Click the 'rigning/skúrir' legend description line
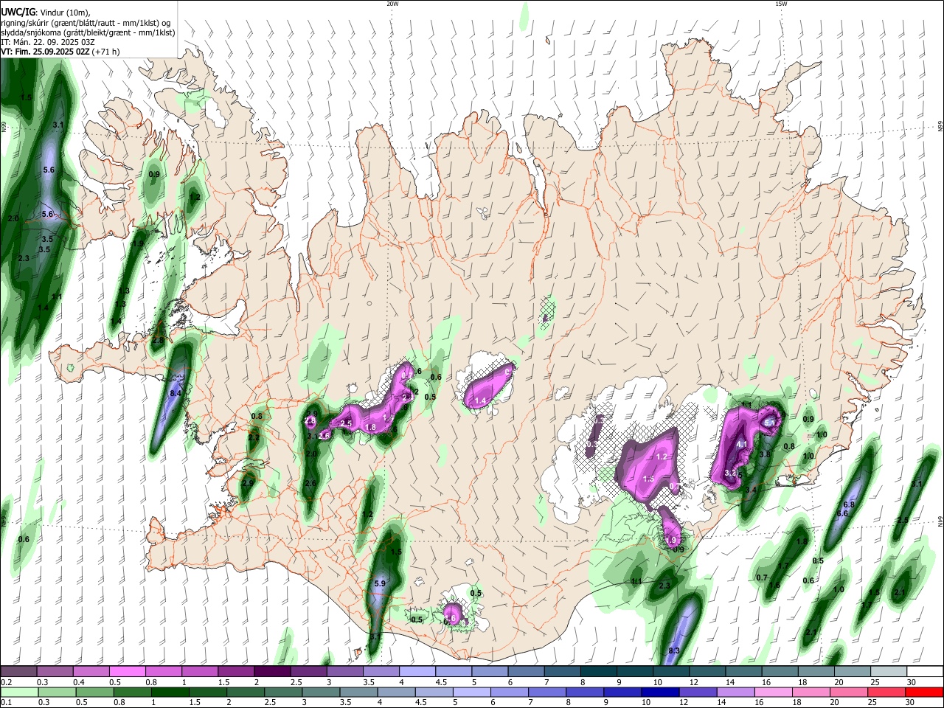944x708 pixels. tap(86, 22)
